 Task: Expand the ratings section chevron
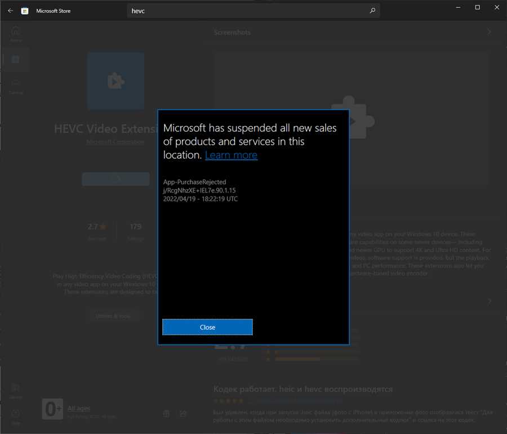[x=489, y=301]
